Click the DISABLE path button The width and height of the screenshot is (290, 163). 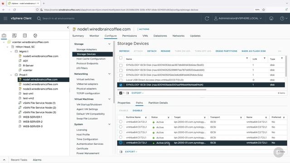(137, 110)
